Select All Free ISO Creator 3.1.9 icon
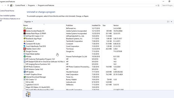The image size is (174, 98). (24, 36)
